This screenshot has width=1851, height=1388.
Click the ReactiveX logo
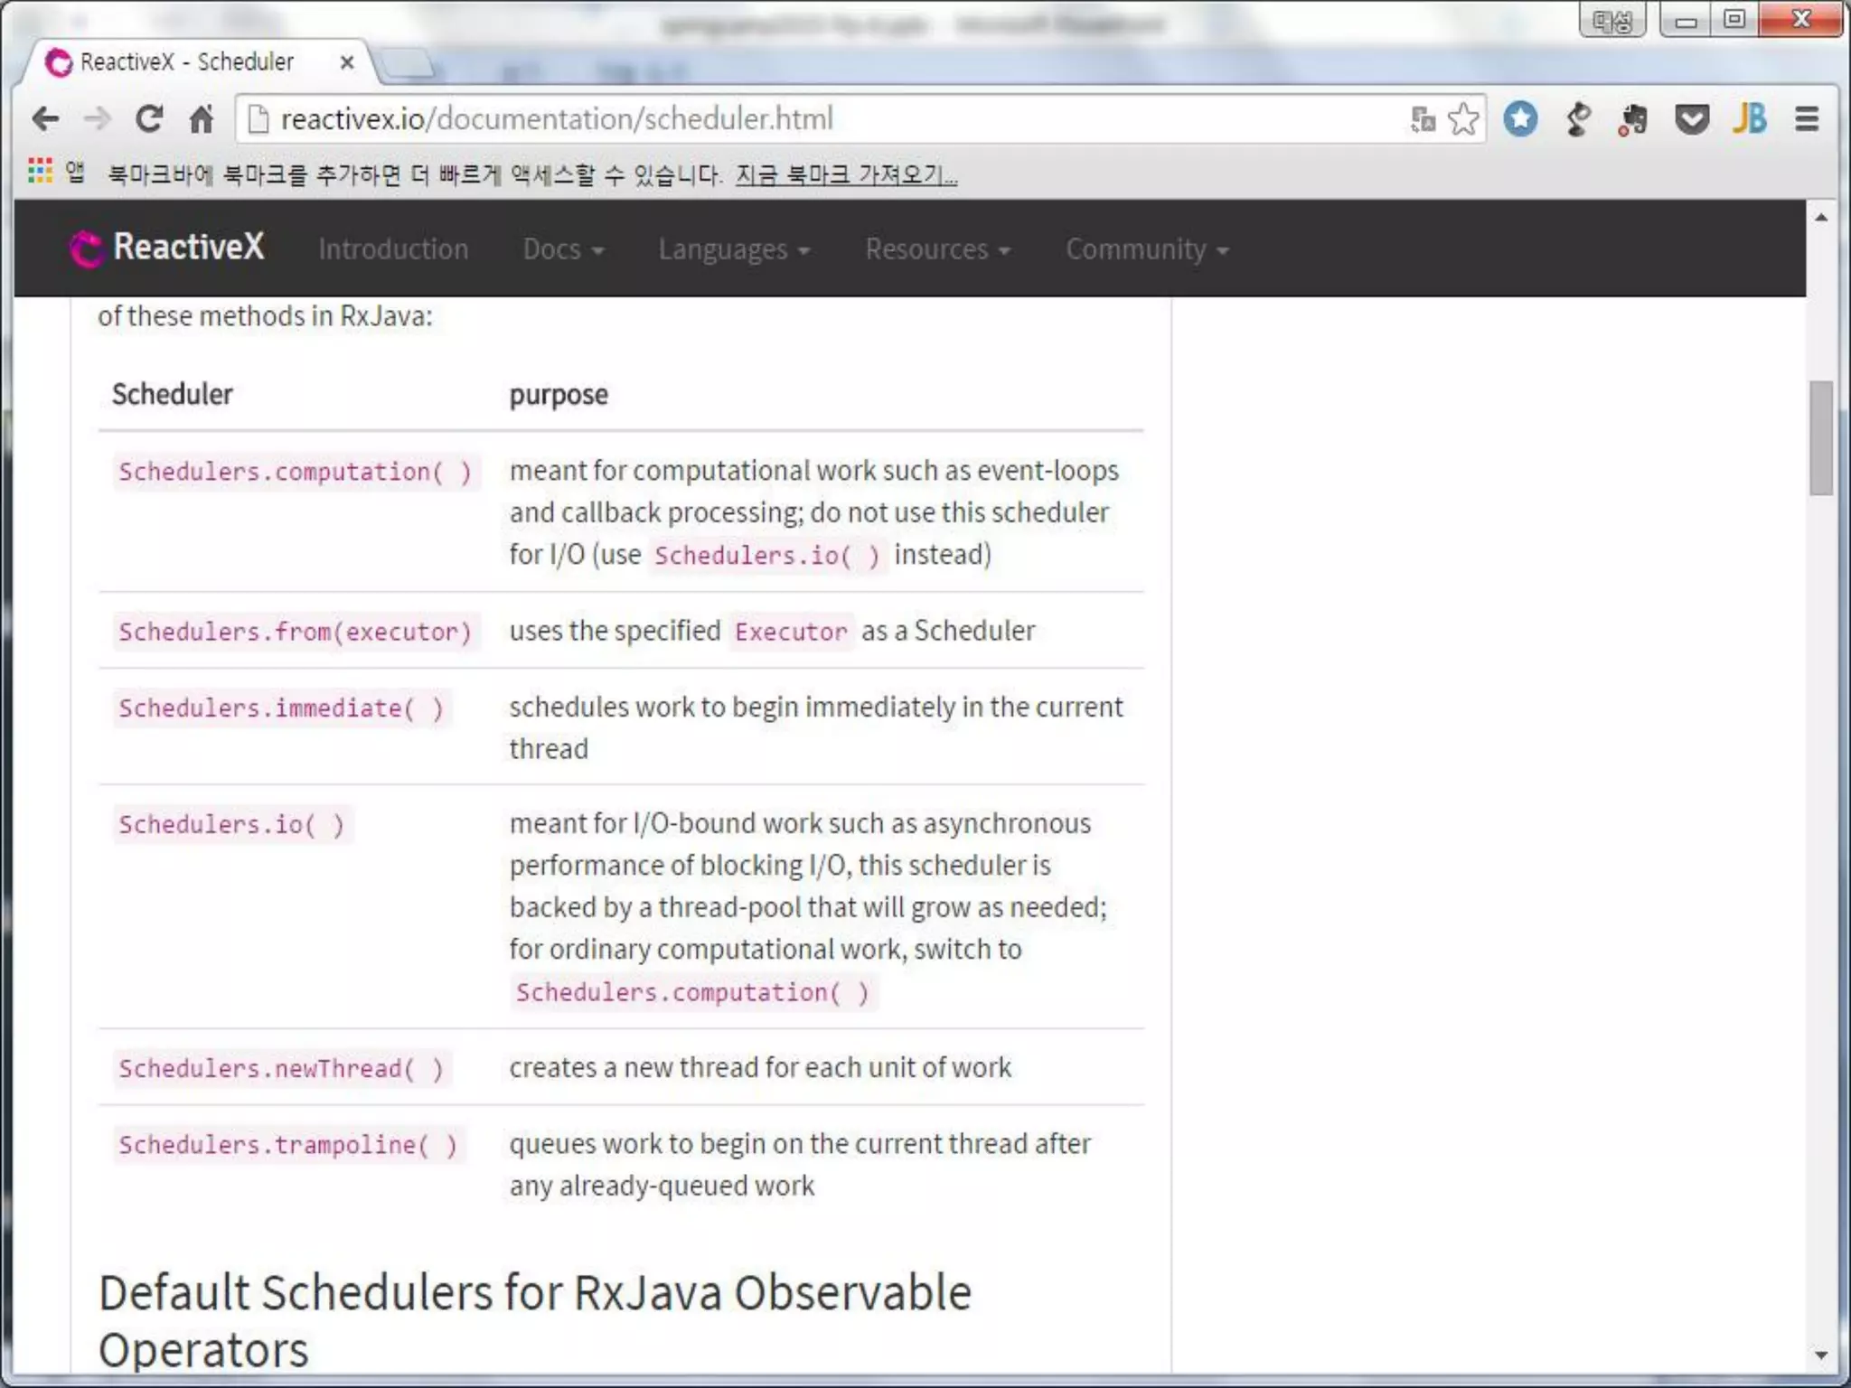[x=168, y=248]
